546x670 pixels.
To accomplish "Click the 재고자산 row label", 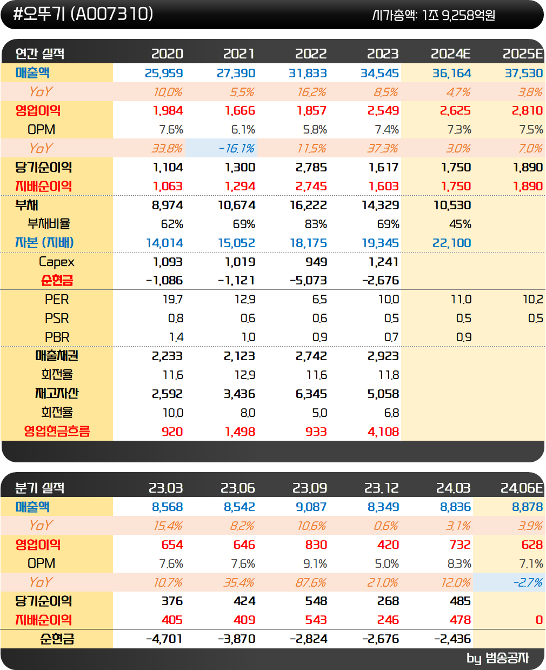I will (57, 393).
